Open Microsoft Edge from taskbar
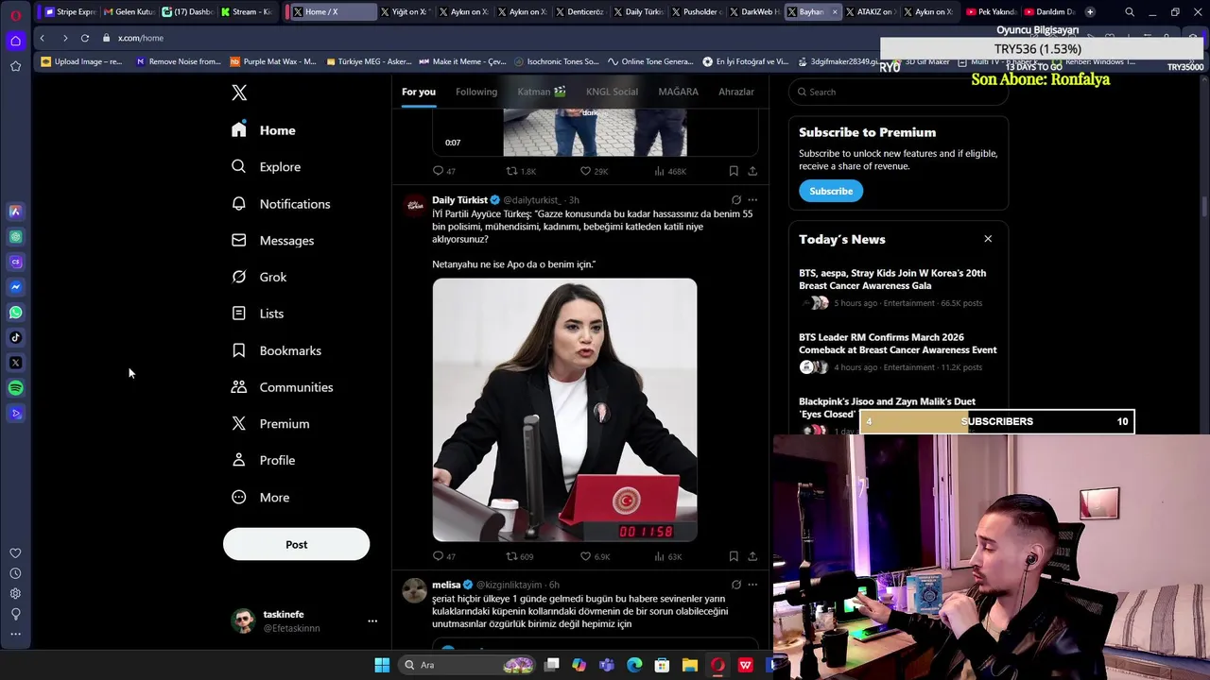Viewport: 1210px width, 680px height. coord(634,665)
